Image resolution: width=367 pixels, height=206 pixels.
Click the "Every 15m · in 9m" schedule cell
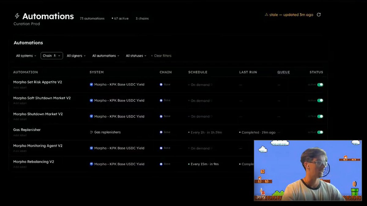[203, 164]
